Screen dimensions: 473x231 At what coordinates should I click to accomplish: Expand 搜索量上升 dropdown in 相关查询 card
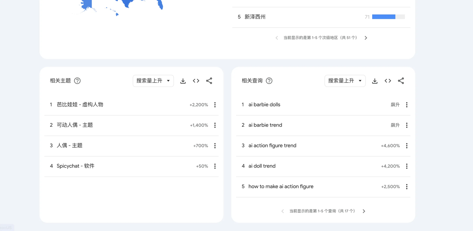[x=345, y=81]
